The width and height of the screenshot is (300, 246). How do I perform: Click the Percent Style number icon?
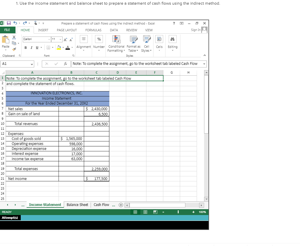click(99, 39)
